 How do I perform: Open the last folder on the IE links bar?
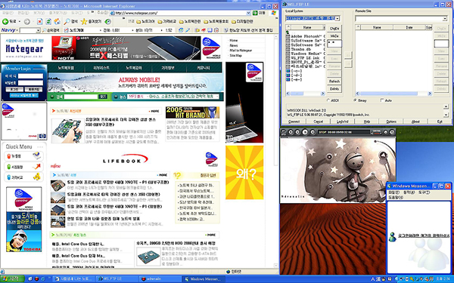tap(242, 22)
